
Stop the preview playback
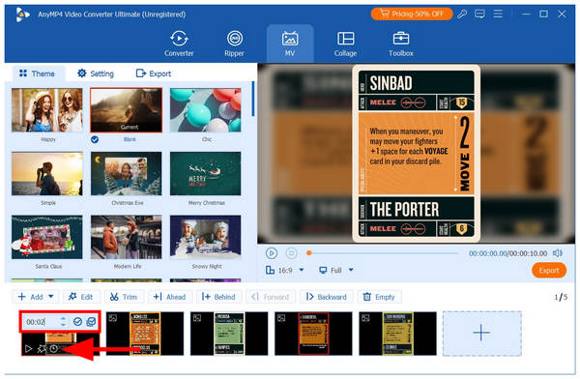click(x=292, y=253)
